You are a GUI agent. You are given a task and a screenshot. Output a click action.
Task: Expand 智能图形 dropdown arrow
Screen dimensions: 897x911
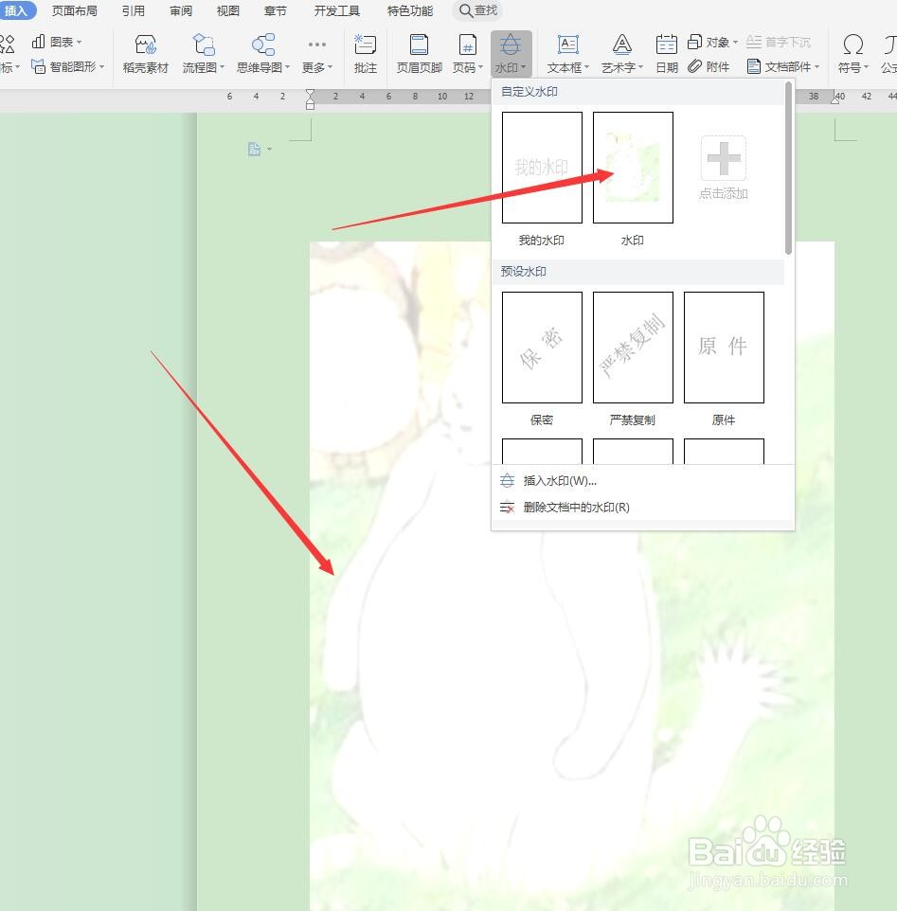click(x=101, y=67)
